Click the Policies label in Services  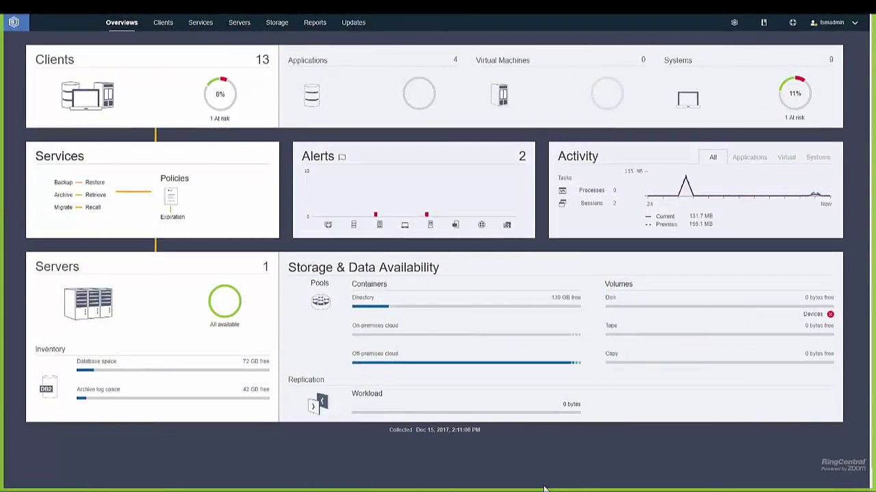(175, 178)
